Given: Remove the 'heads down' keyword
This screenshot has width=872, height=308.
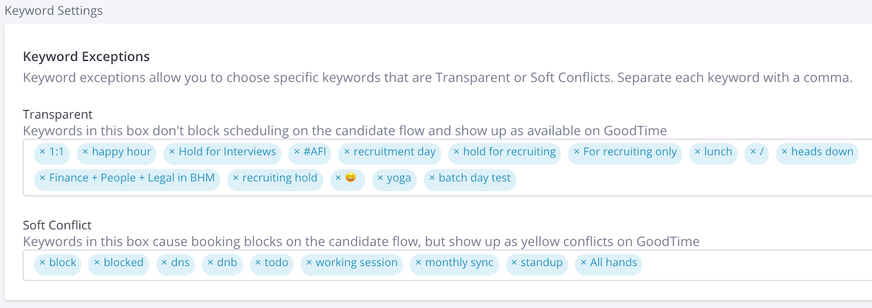Looking at the screenshot, I should [x=784, y=152].
